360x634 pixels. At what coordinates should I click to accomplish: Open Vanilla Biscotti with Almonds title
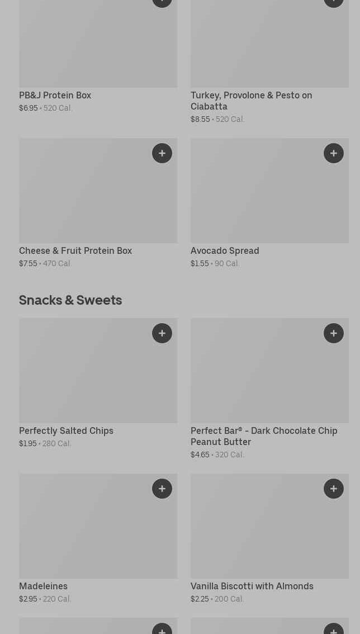(252, 586)
